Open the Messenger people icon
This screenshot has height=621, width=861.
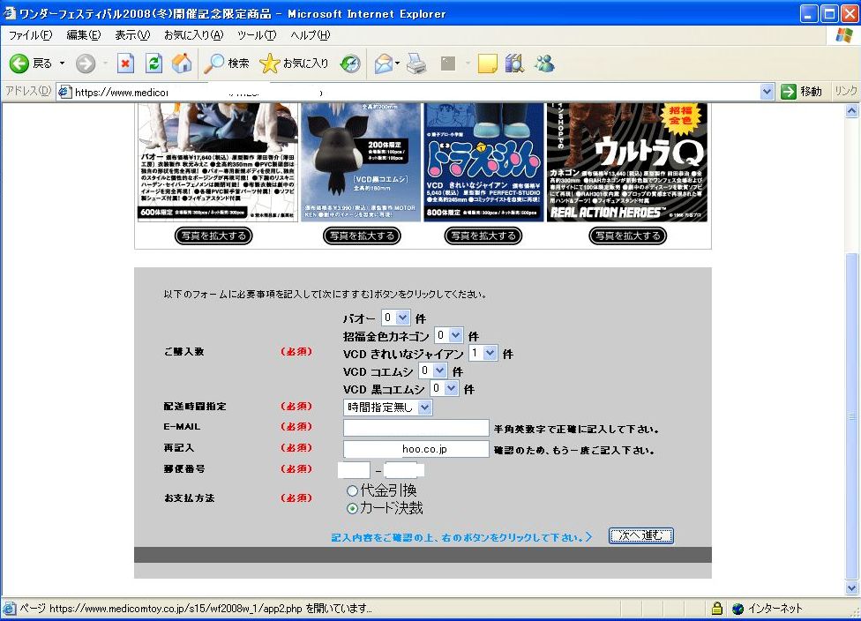(544, 64)
